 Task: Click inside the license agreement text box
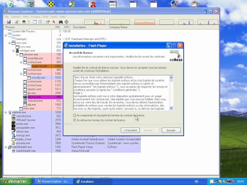[x=121, y=93]
